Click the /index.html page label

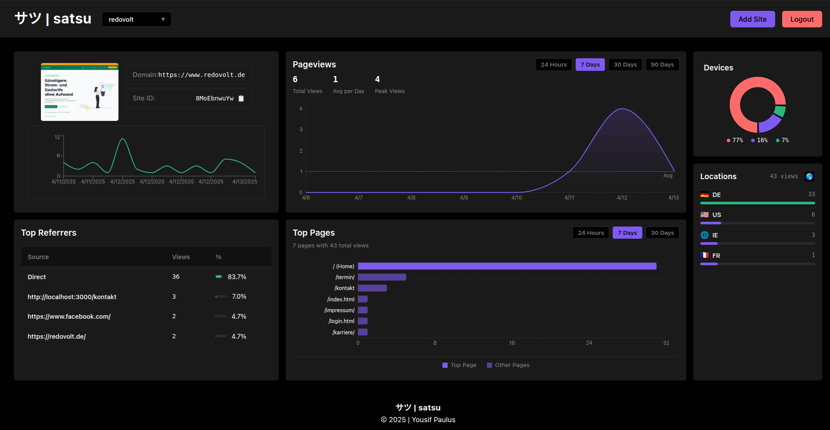[x=341, y=299]
